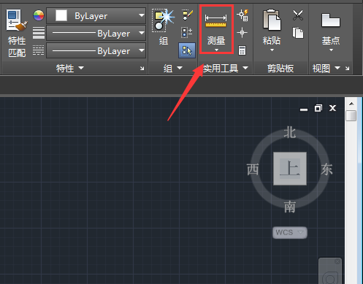Viewport: 363px width, 284px height.
Task: Click the Paste (粘贴) clipboard icon
Action: coord(272,20)
